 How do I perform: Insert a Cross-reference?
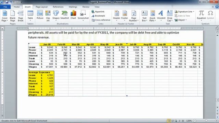(x=101, y=20)
